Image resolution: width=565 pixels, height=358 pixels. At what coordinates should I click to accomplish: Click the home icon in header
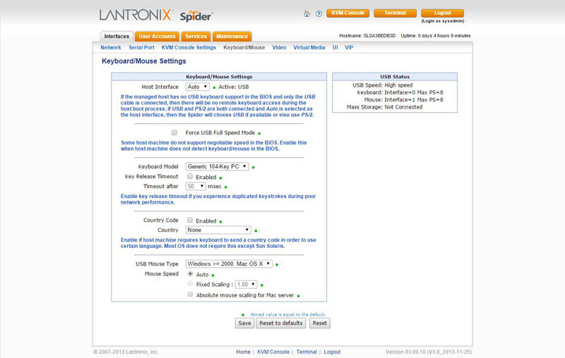[307, 13]
